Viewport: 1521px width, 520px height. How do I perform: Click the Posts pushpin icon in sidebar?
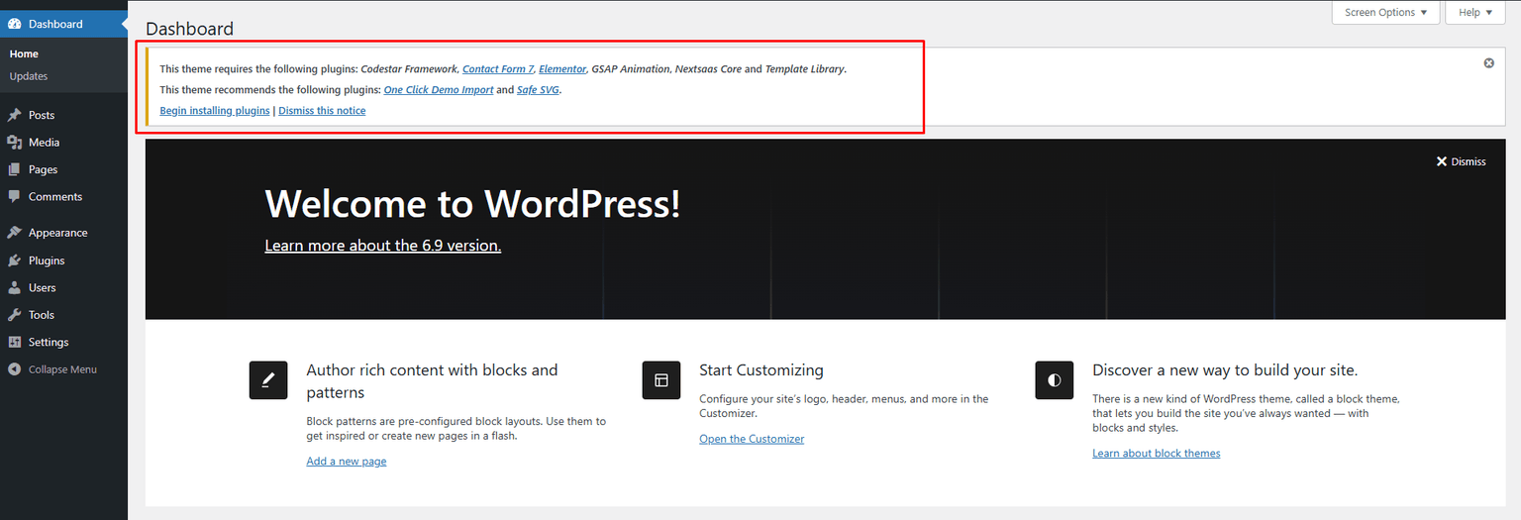point(14,115)
